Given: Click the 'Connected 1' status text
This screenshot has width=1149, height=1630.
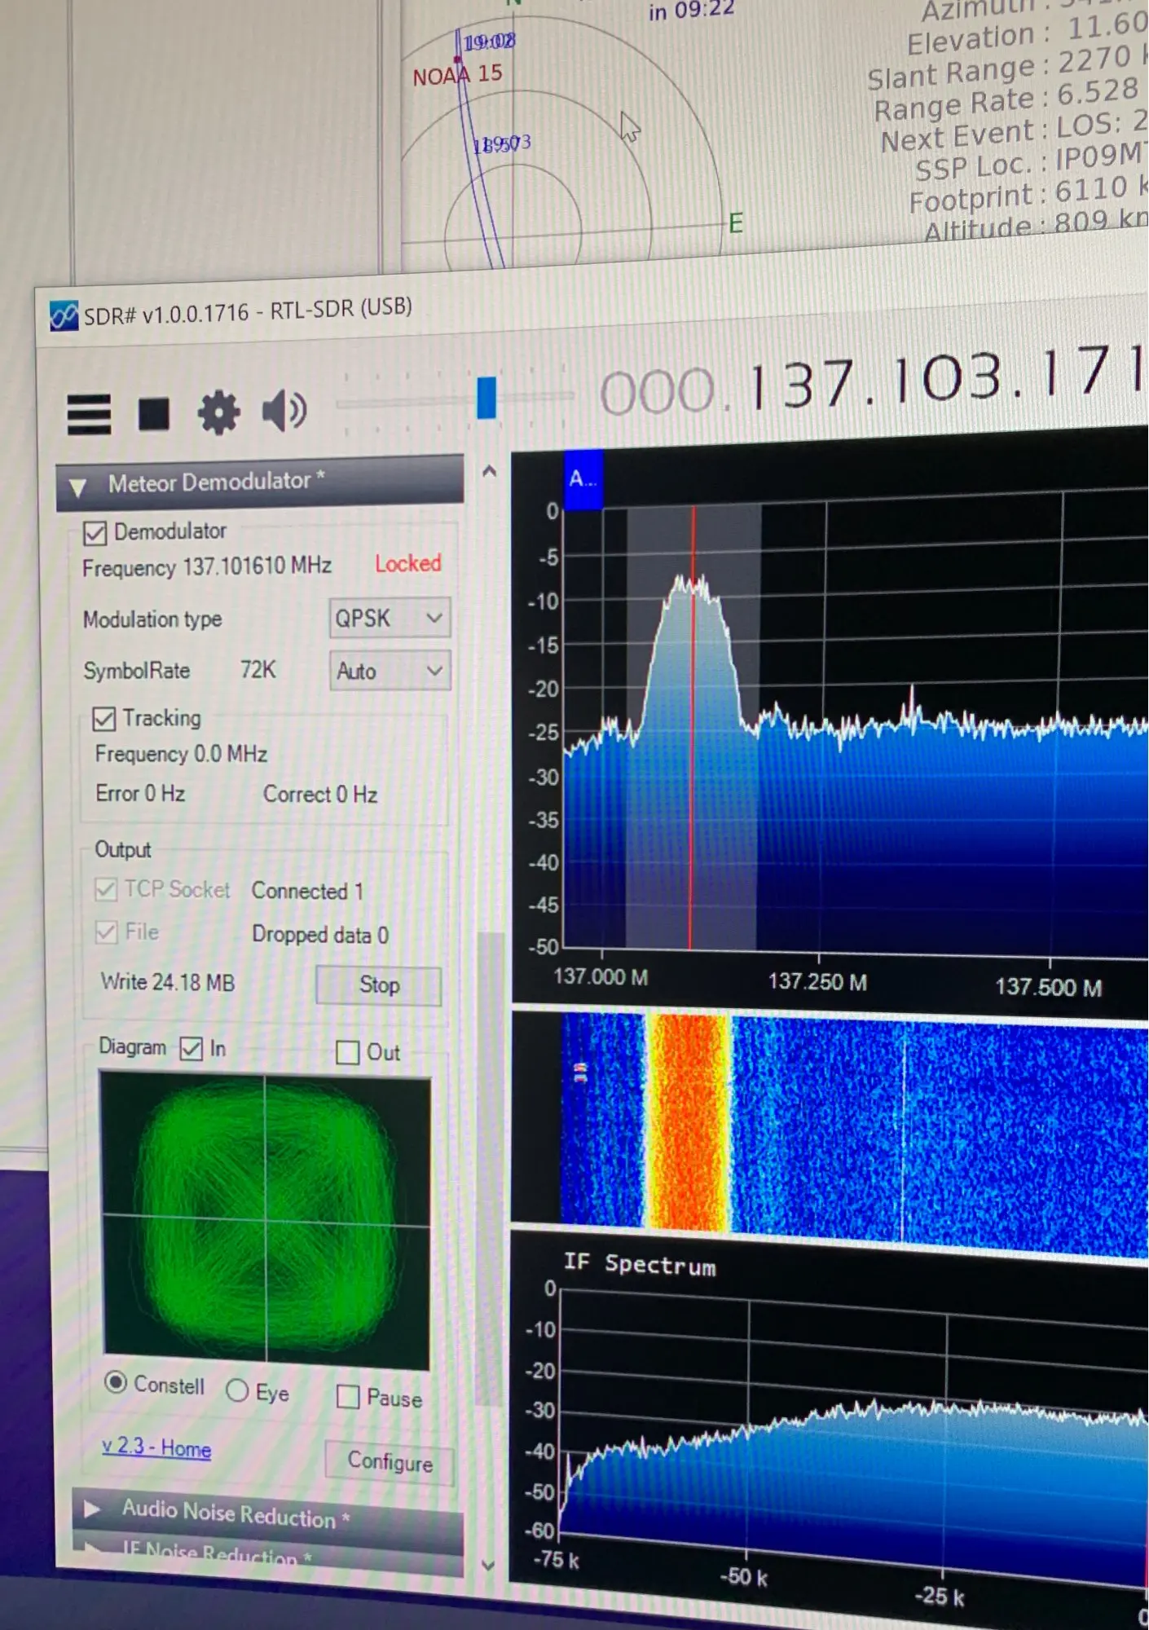Looking at the screenshot, I should (x=307, y=891).
